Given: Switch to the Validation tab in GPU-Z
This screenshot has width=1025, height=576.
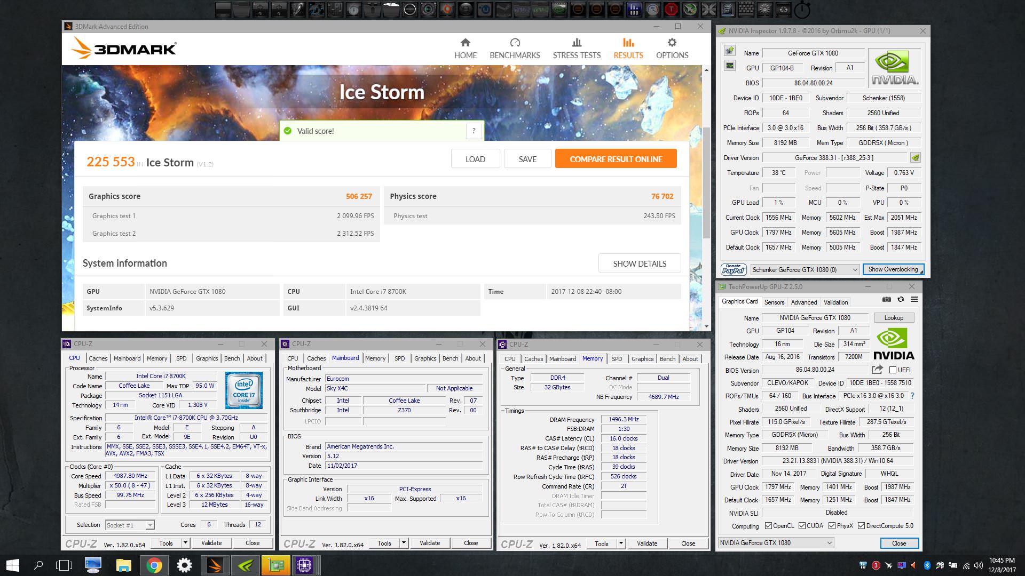Looking at the screenshot, I should (x=835, y=302).
